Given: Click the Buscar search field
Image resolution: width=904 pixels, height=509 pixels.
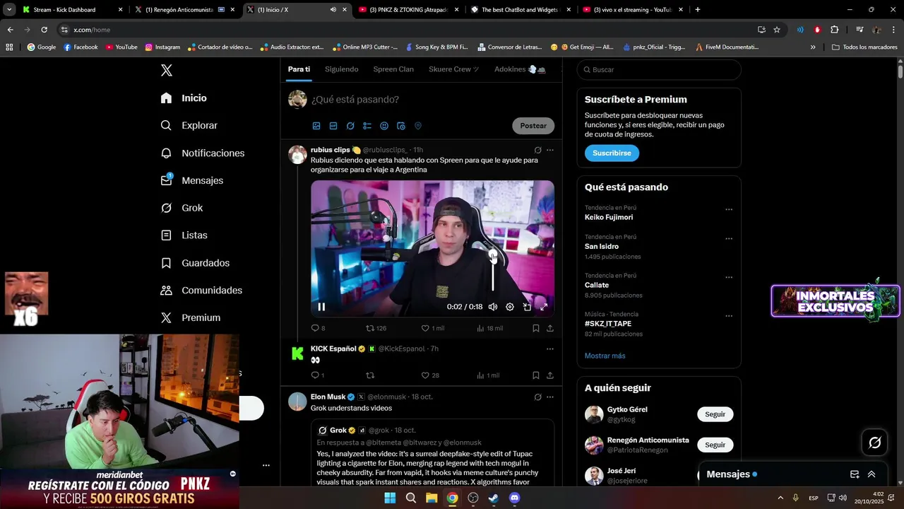Looking at the screenshot, I should (x=659, y=70).
